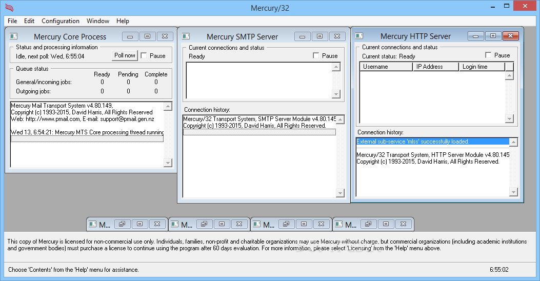Minimize the Mercury SMTP Server window

(x=303, y=36)
